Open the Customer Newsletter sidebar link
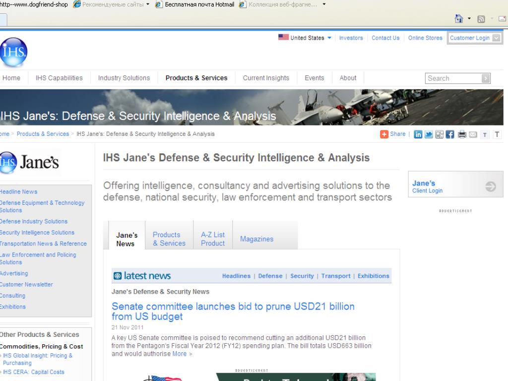Viewport: 508px width, 381px height. point(27,284)
